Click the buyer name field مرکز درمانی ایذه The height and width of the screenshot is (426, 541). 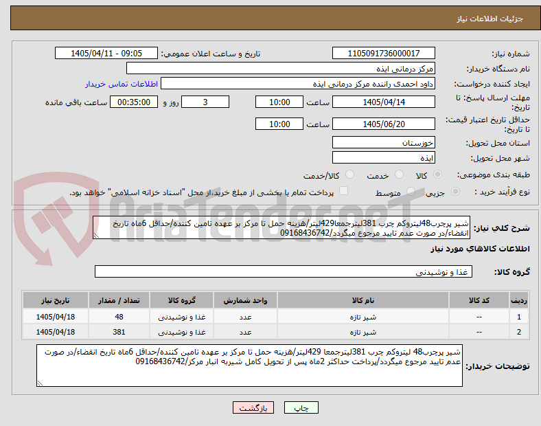[x=281, y=68]
